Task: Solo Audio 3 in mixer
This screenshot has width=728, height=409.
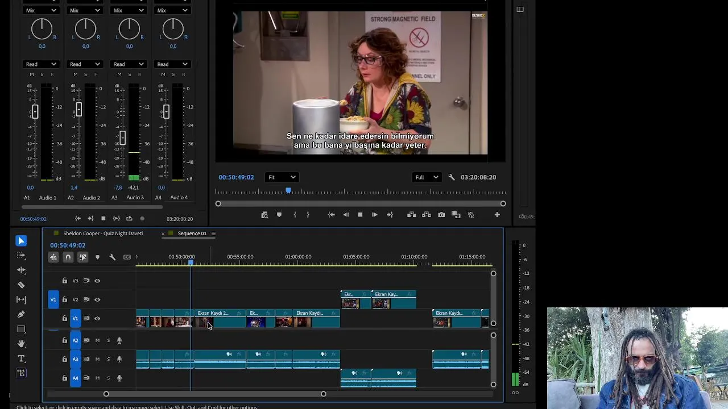Action: (x=129, y=74)
